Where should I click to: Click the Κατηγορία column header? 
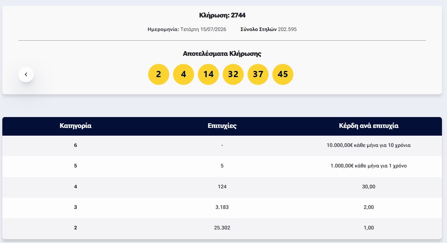click(76, 126)
